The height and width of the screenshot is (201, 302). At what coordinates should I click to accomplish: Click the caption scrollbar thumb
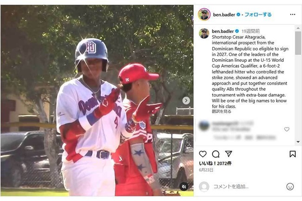(x=298, y=43)
